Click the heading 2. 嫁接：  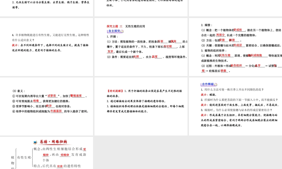tap(207, 25)
